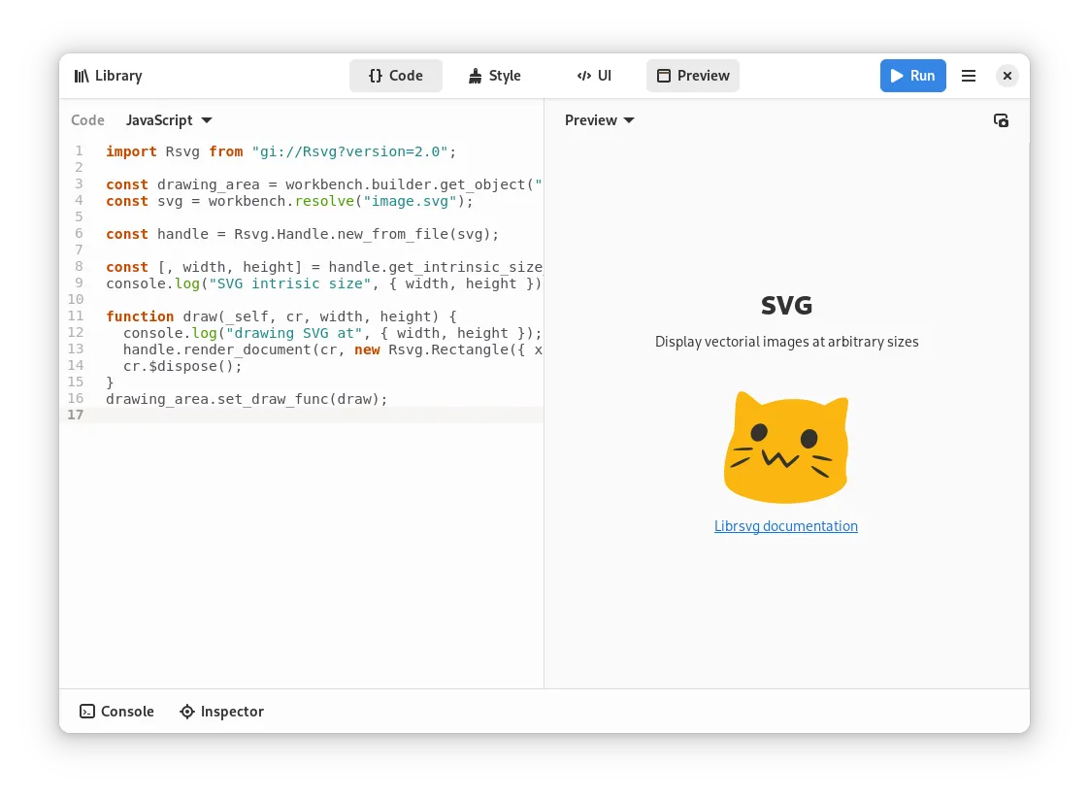Toggle the Code panel
Viewport: 1089px width, 798px height.
pos(396,76)
